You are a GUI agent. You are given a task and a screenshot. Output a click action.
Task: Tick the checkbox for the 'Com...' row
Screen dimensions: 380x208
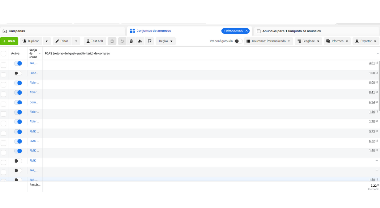coord(4,104)
